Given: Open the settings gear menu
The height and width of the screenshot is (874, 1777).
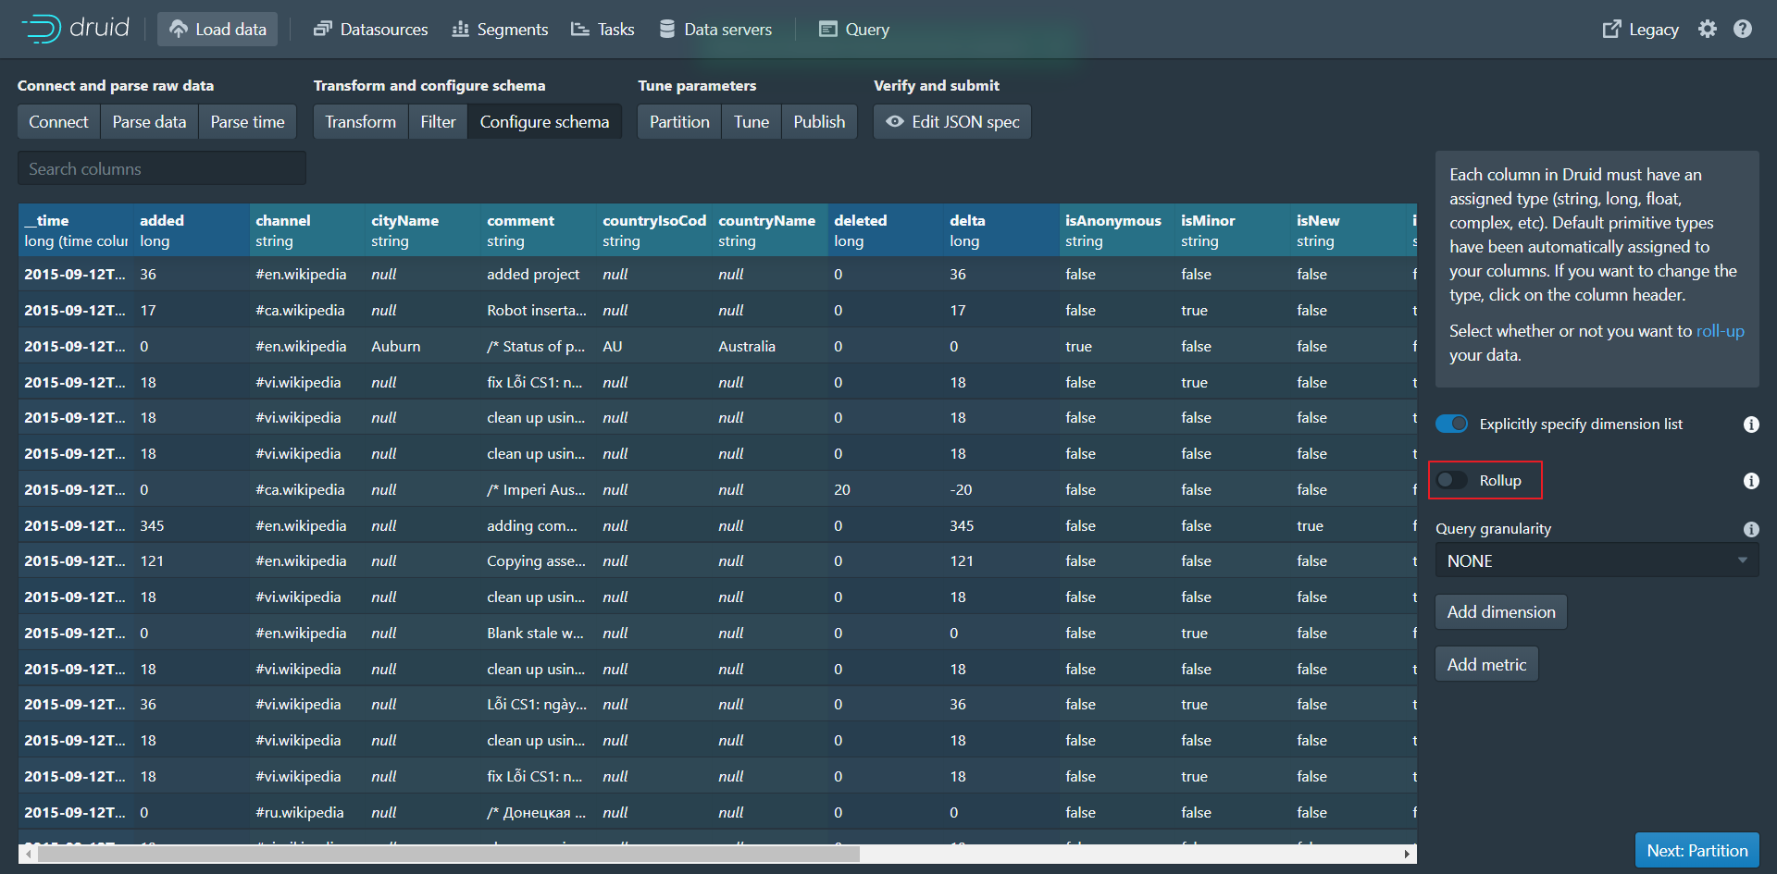Looking at the screenshot, I should tap(1708, 29).
